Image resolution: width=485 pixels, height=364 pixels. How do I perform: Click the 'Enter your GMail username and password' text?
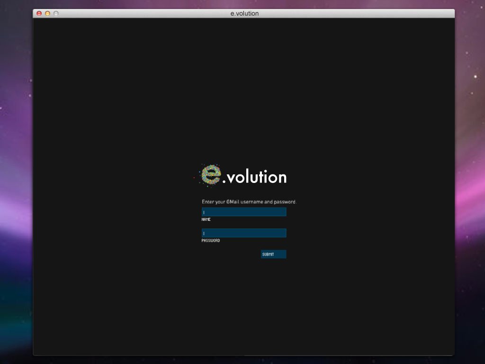(x=249, y=202)
